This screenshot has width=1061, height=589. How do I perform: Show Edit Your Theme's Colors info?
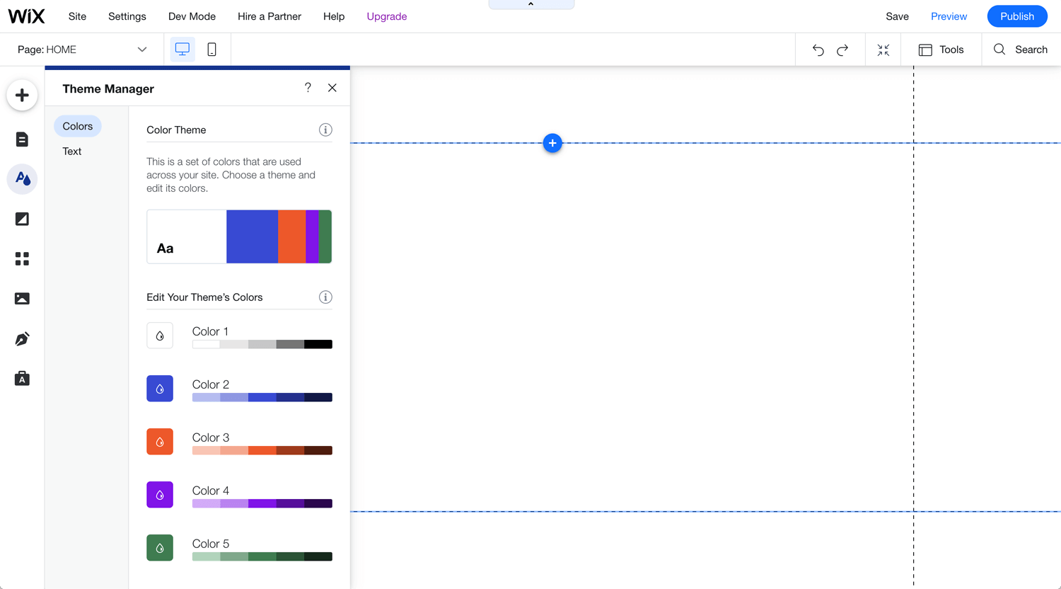tap(325, 297)
